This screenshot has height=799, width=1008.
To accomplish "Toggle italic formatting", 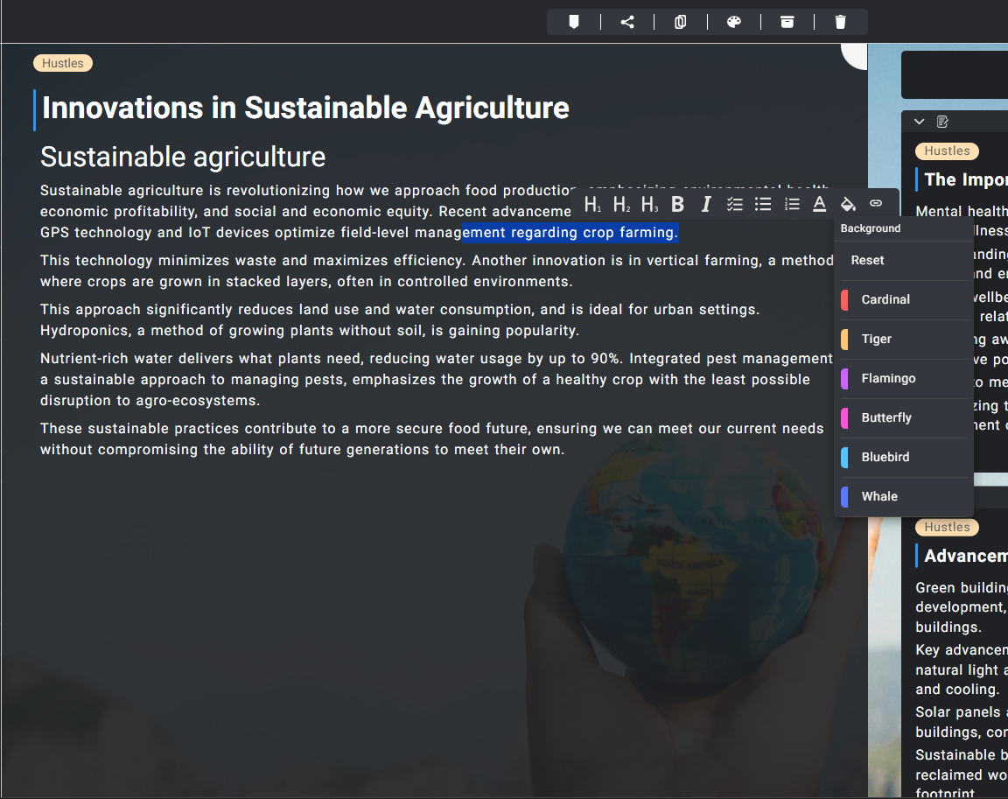I will 706,205.
